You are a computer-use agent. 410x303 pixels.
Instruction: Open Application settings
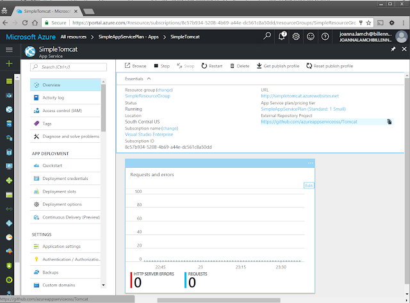pyautogui.click(x=65, y=246)
